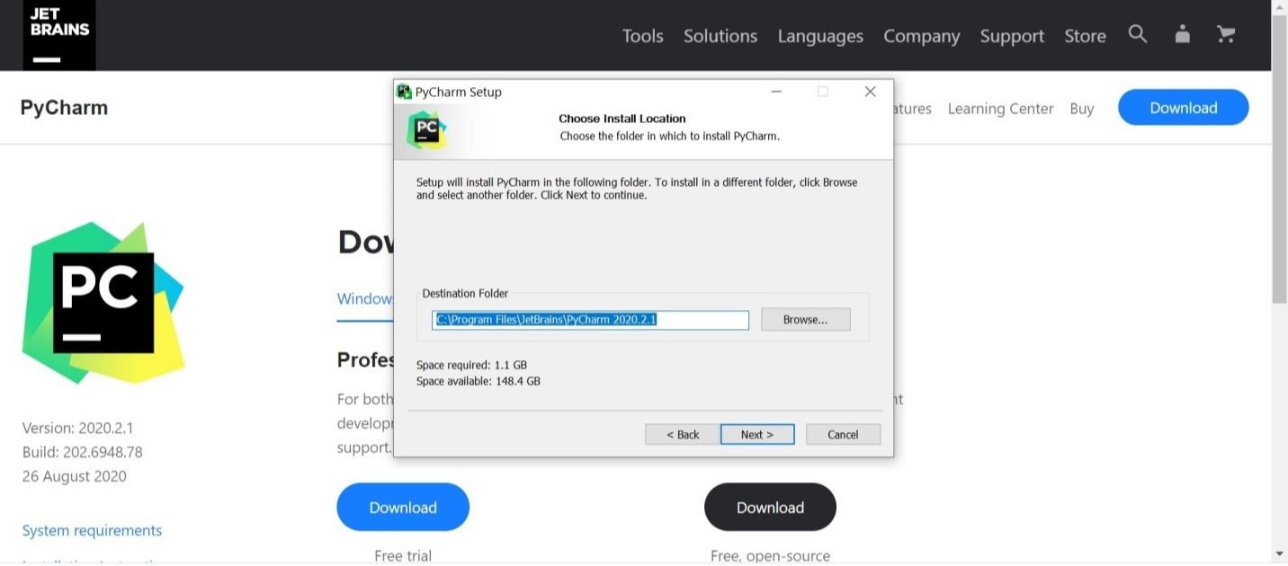
Task: Open the System requirements link
Action: [92, 530]
